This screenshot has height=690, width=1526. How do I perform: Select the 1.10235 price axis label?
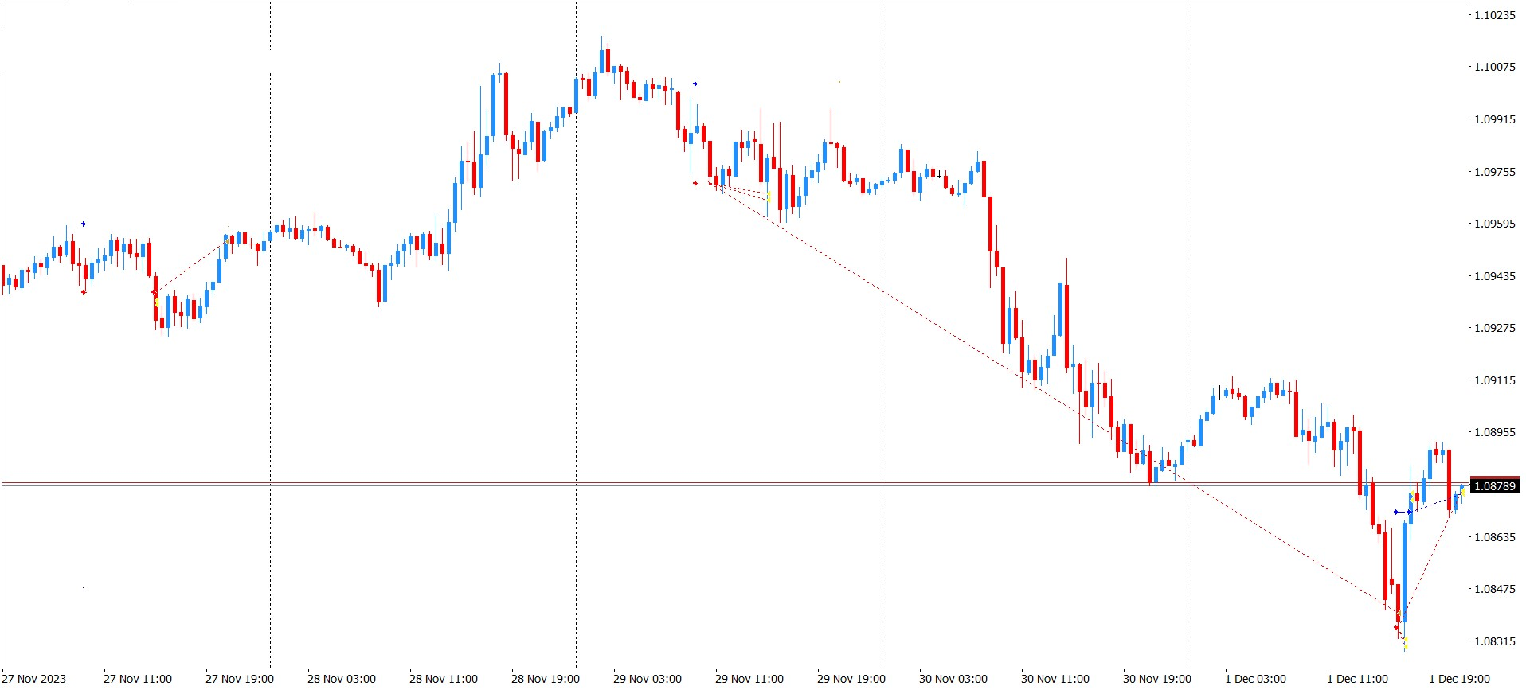pos(1495,15)
